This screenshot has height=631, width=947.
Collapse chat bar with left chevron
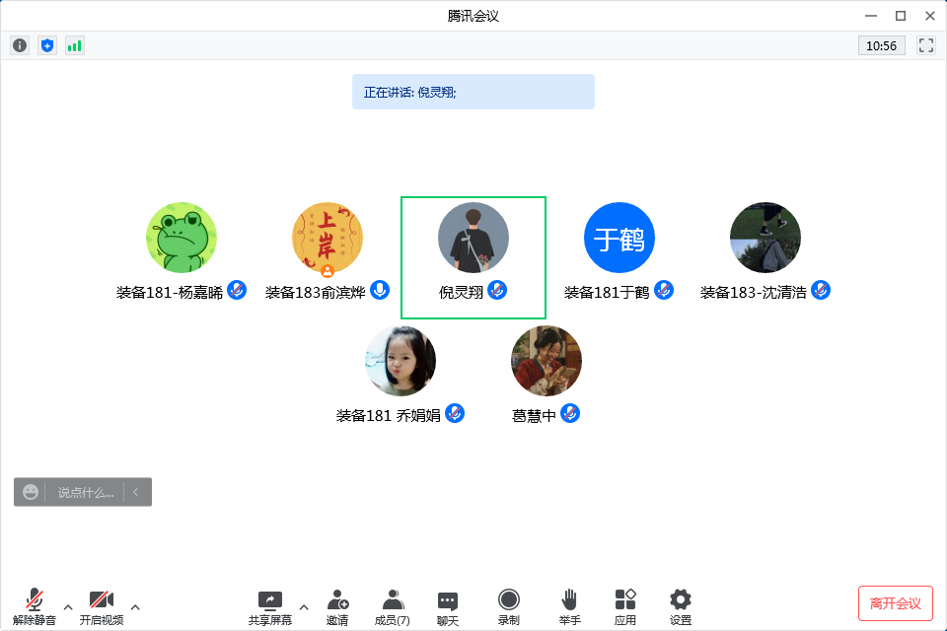tap(136, 492)
